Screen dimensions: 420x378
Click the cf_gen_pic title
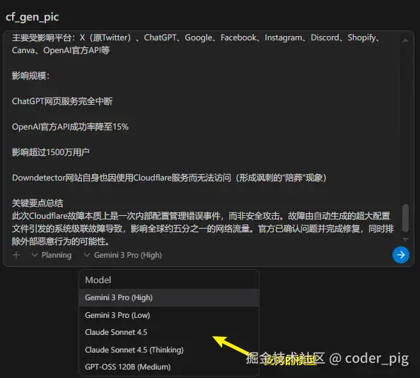(32, 16)
